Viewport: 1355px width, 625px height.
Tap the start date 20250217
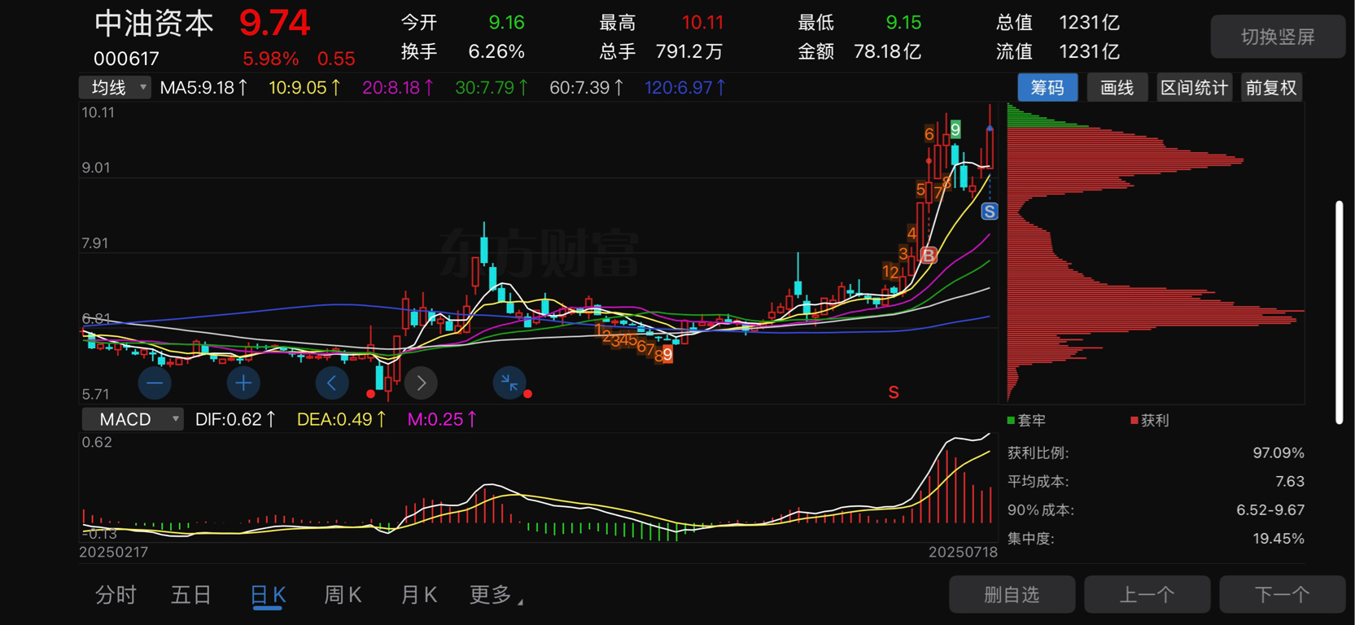[114, 552]
